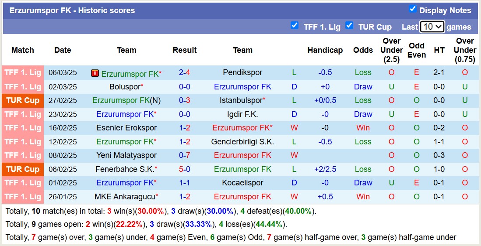Select the date 26/01/25
Image resolution: width=481 pixels, height=246 pixels.
click(63, 196)
